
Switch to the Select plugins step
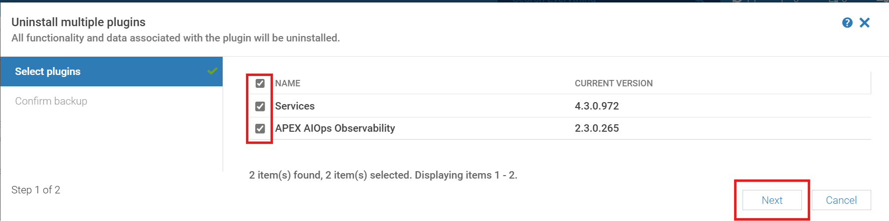pyautogui.click(x=48, y=72)
